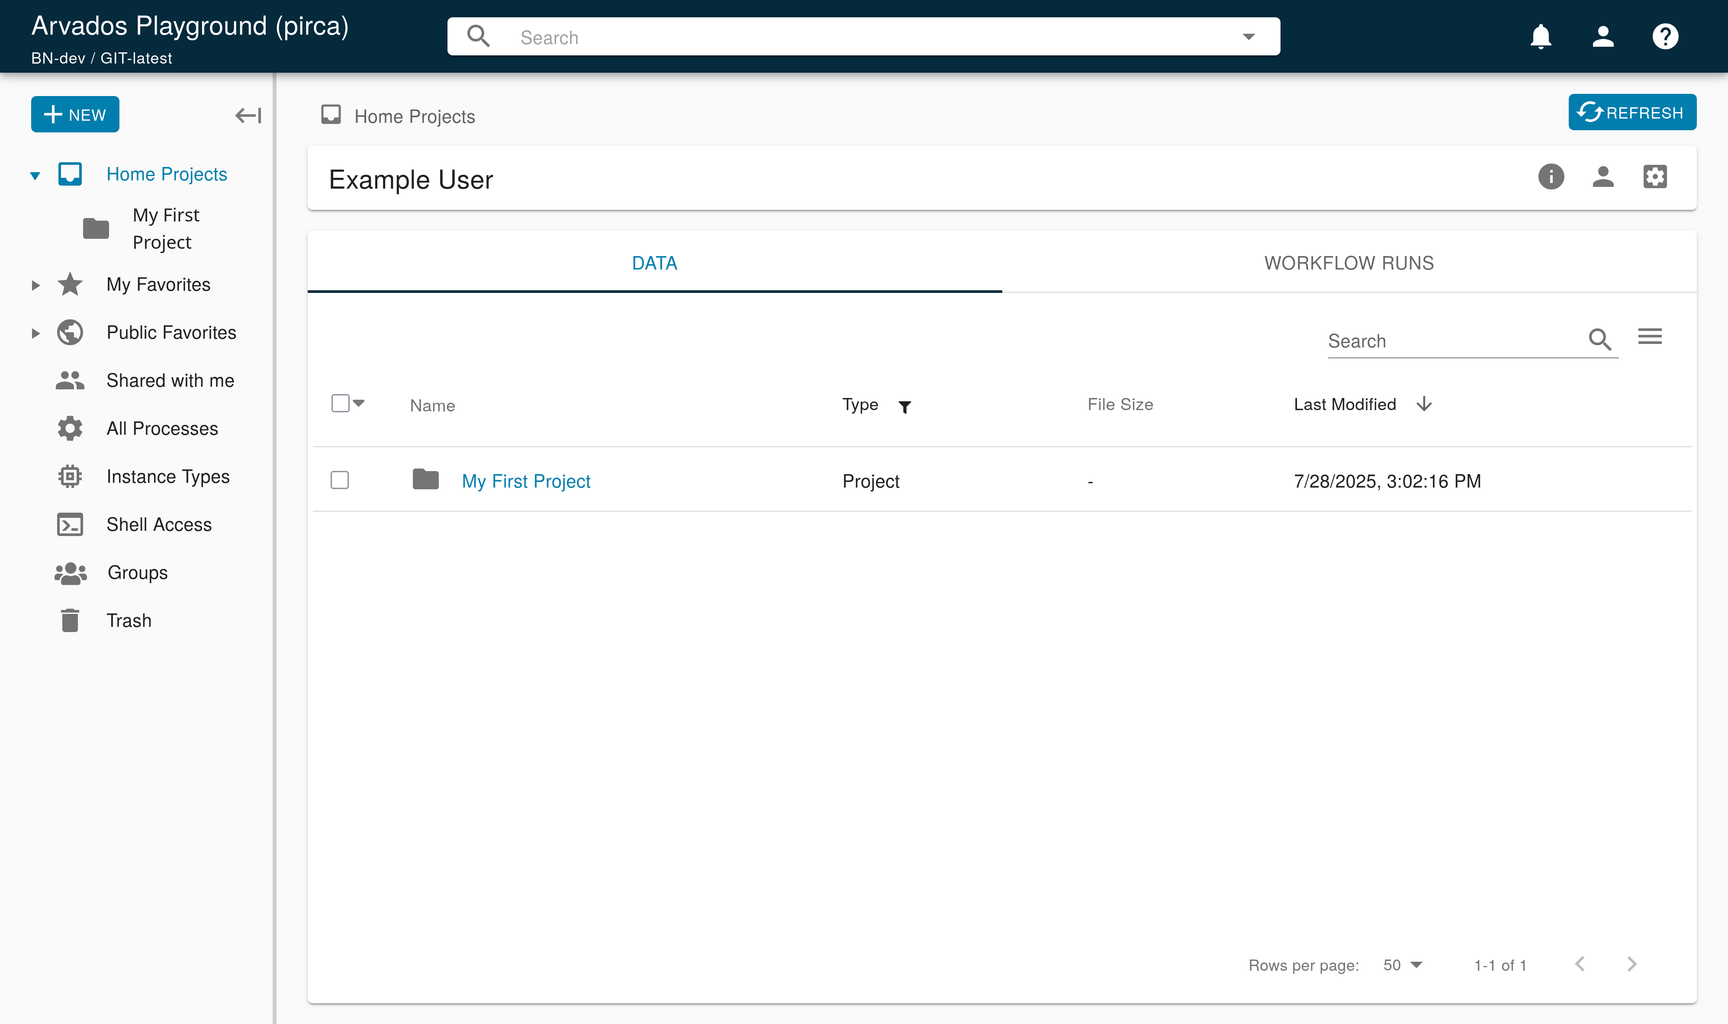Switch to the Workflow Runs tab
Screen dimensions: 1728x1024
coord(1348,263)
